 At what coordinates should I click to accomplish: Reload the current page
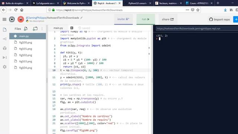16,10
